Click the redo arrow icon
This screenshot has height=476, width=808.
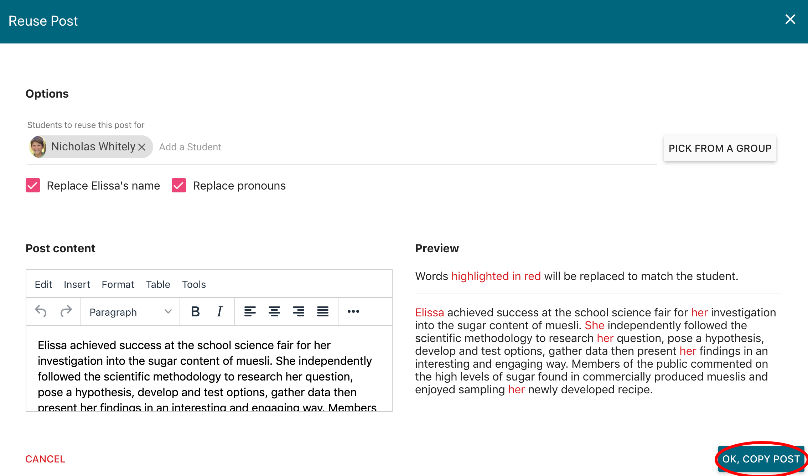click(66, 311)
